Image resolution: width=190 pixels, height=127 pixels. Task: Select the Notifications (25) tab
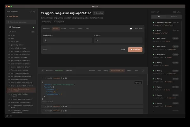117,70
